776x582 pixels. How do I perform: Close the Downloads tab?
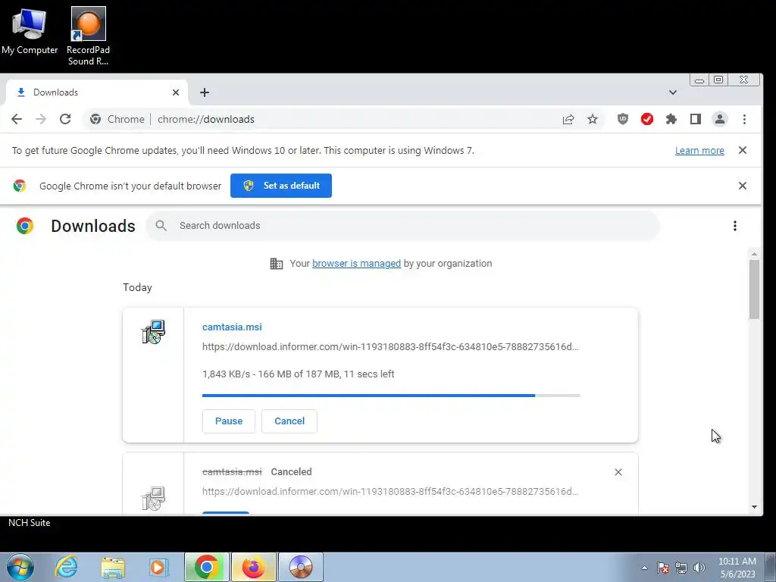click(x=176, y=92)
